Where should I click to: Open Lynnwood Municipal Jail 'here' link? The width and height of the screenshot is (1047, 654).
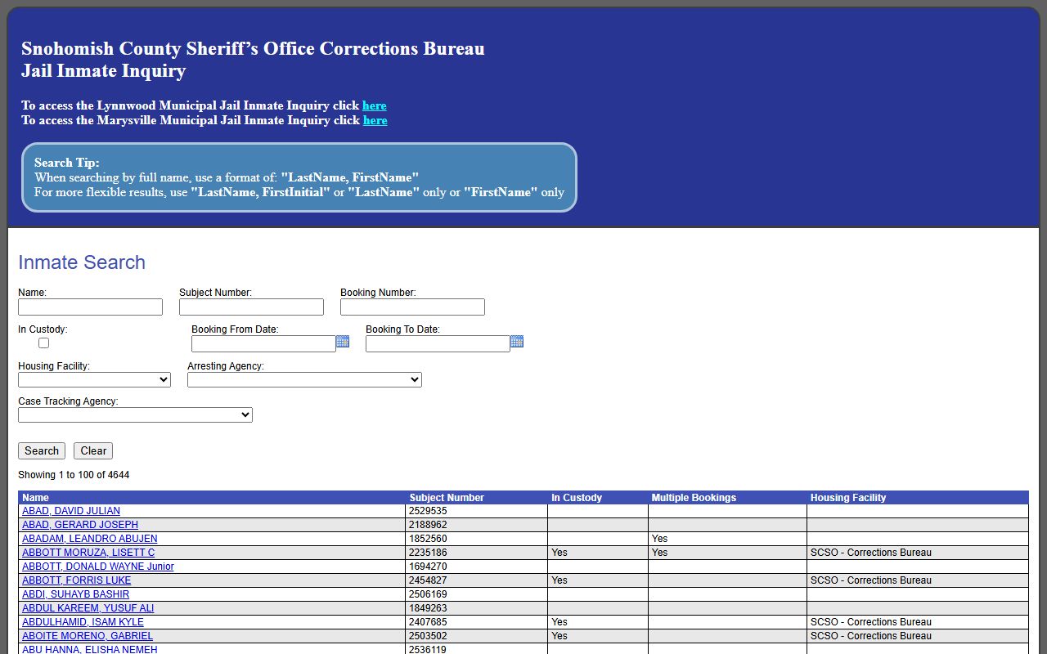tap(375, 105)
